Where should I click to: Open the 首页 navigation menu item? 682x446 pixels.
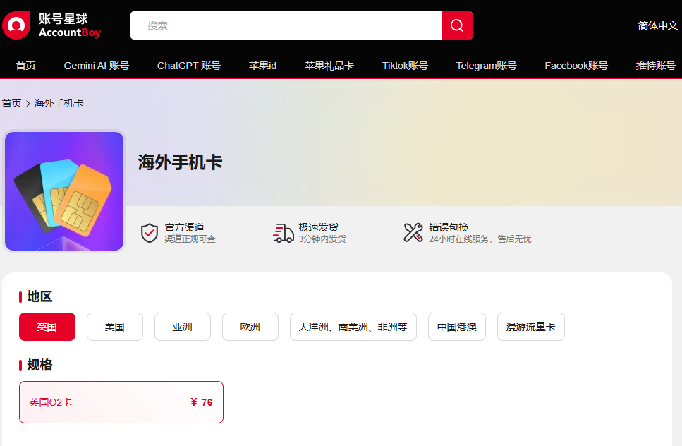[x=25, y=66]
